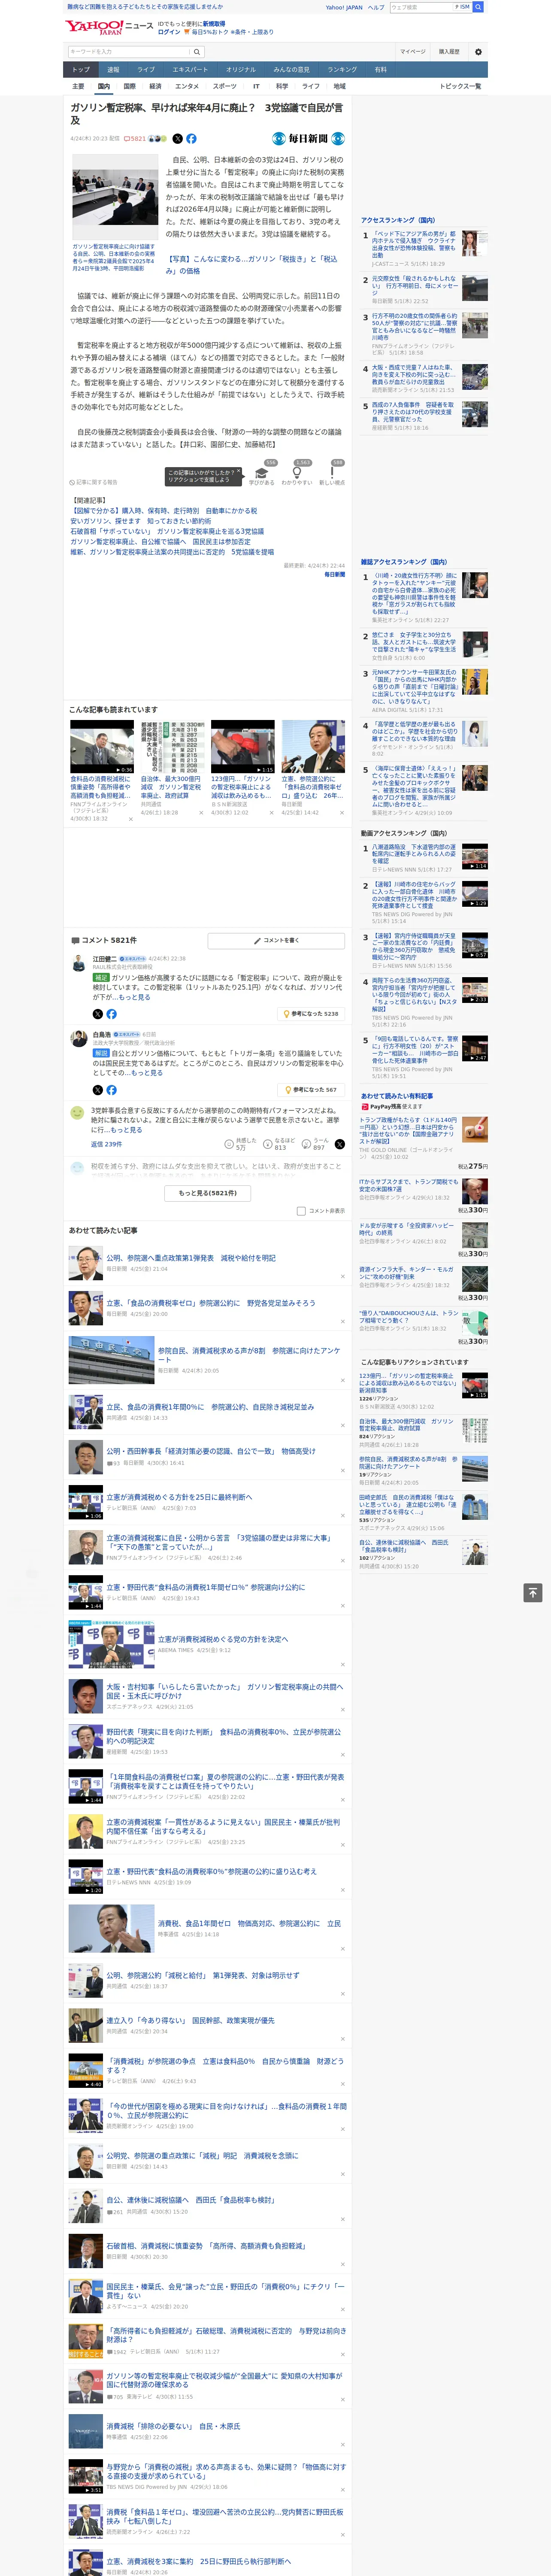Click the 学びがある graduation cap reaction
Viewport: 551px width, 2576px height.
[x=262, y=473]
